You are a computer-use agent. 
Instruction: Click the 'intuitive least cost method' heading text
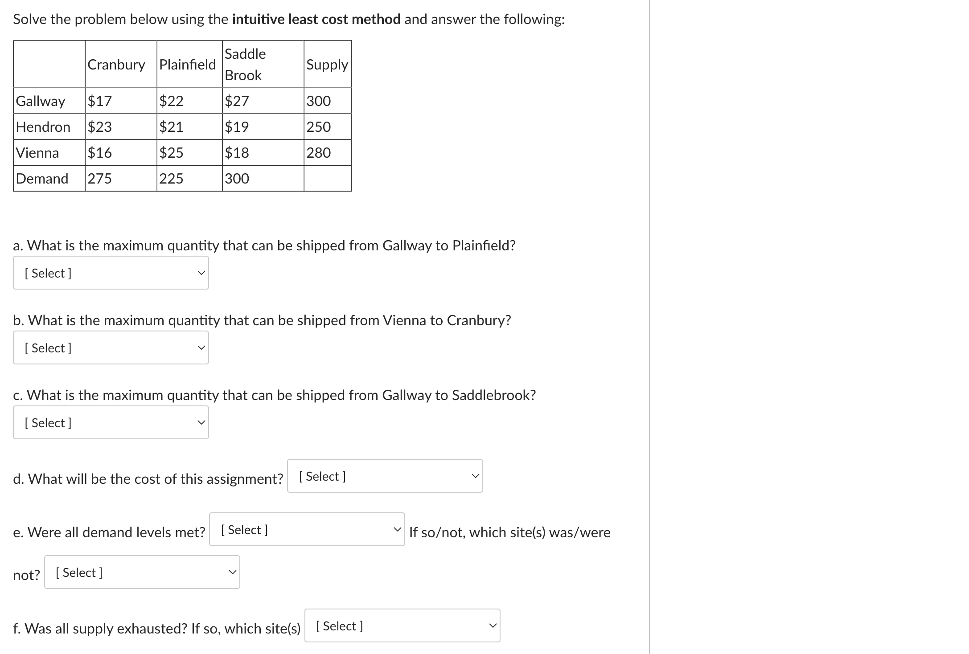316,19
